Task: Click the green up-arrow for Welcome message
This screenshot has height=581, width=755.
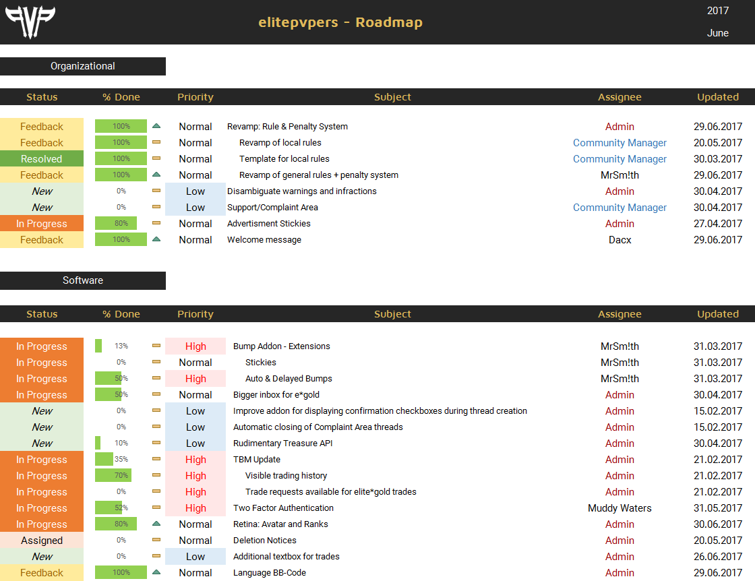Action: tap(156, 239)
